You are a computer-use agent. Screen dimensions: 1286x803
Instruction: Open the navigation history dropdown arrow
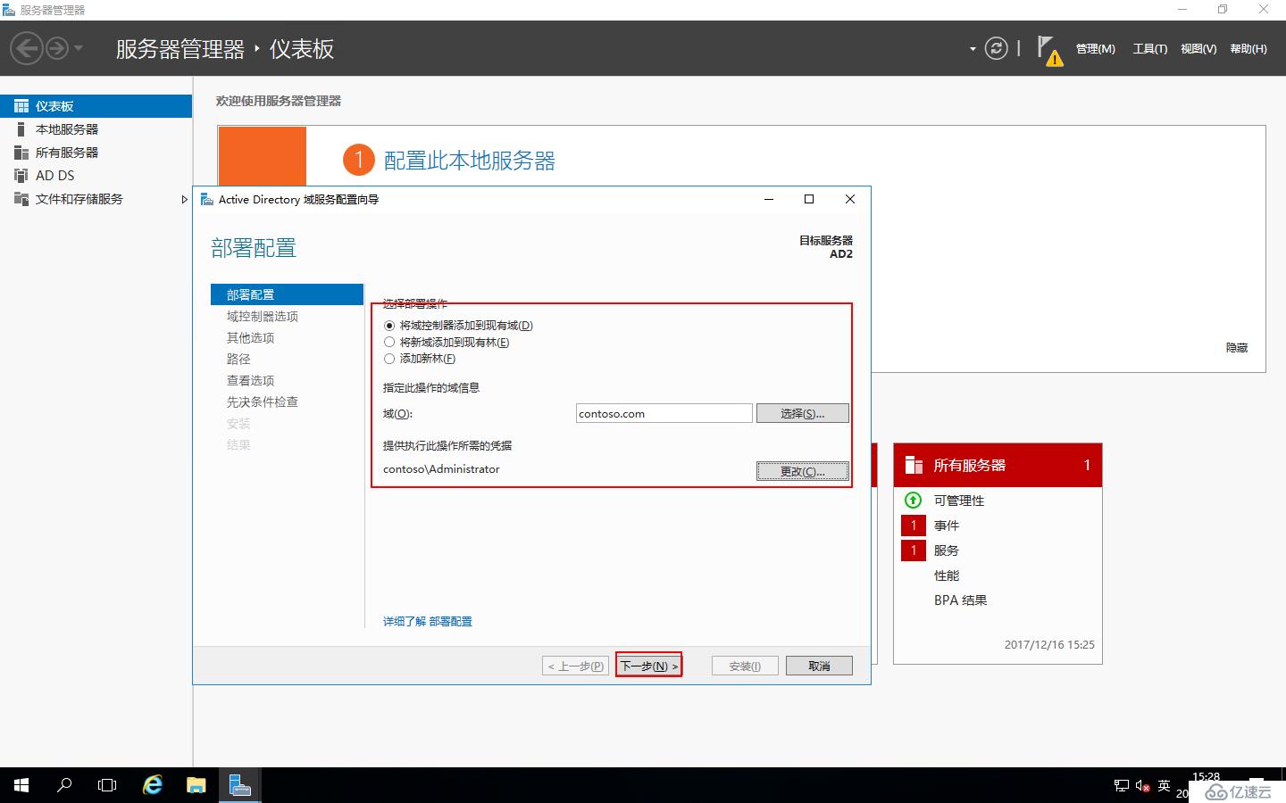pos(79,48)
